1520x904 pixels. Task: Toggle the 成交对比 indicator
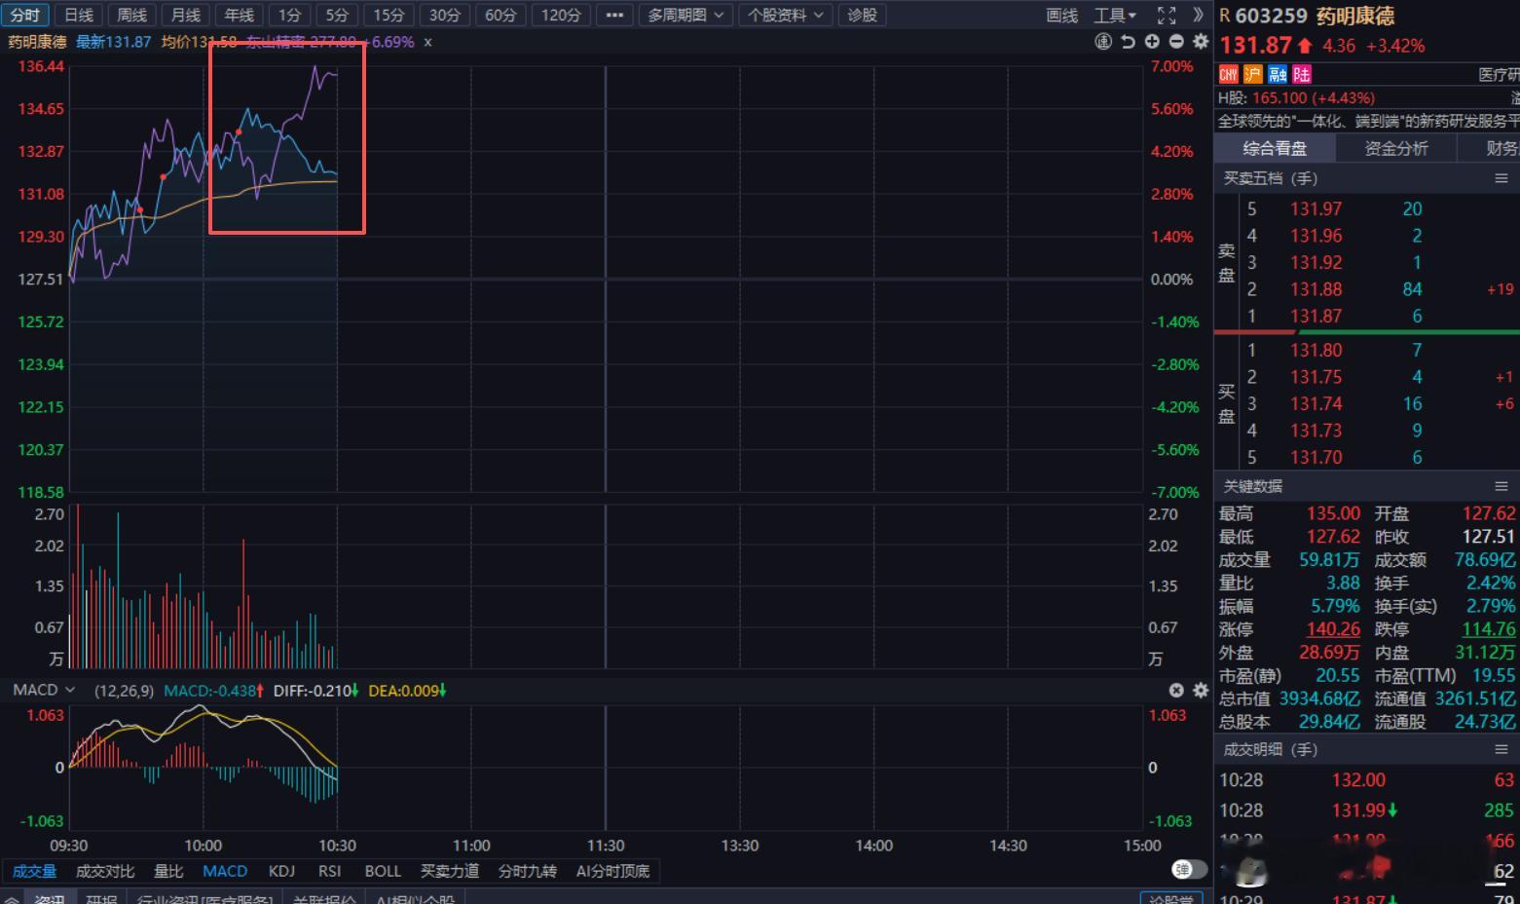click(x=105, y=871)
